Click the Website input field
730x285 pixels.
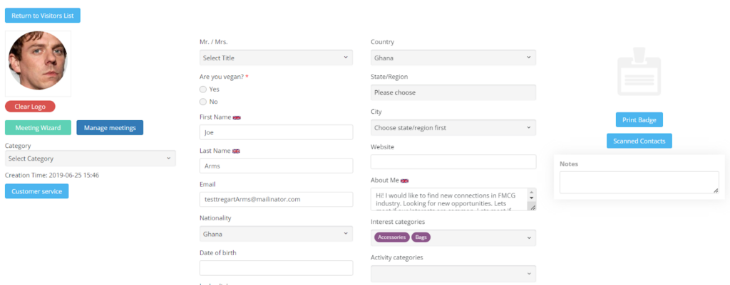[453, 162]
